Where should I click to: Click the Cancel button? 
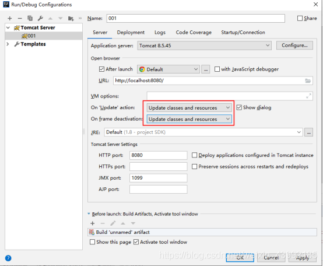[x=271, y=258]
